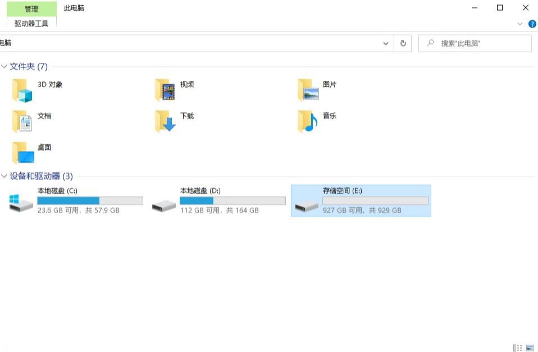This screenshot has width=538, height=352.
Task: Open the 视频 folder icon
Action: coord(165,90)
